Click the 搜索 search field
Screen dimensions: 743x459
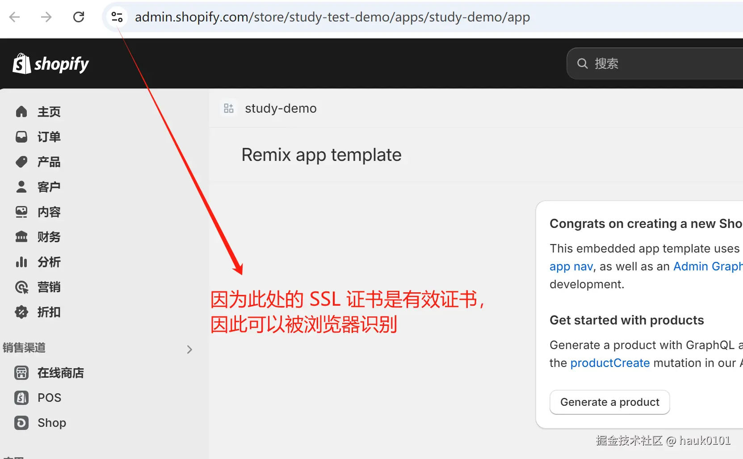click(x=655, y=63)
